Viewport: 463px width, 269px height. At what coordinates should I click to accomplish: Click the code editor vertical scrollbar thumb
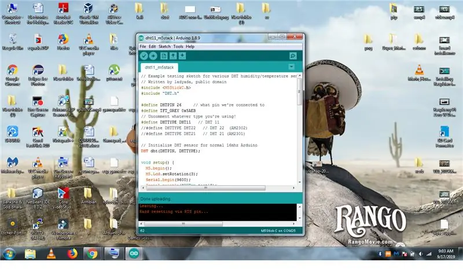click(x=299, y=91)
